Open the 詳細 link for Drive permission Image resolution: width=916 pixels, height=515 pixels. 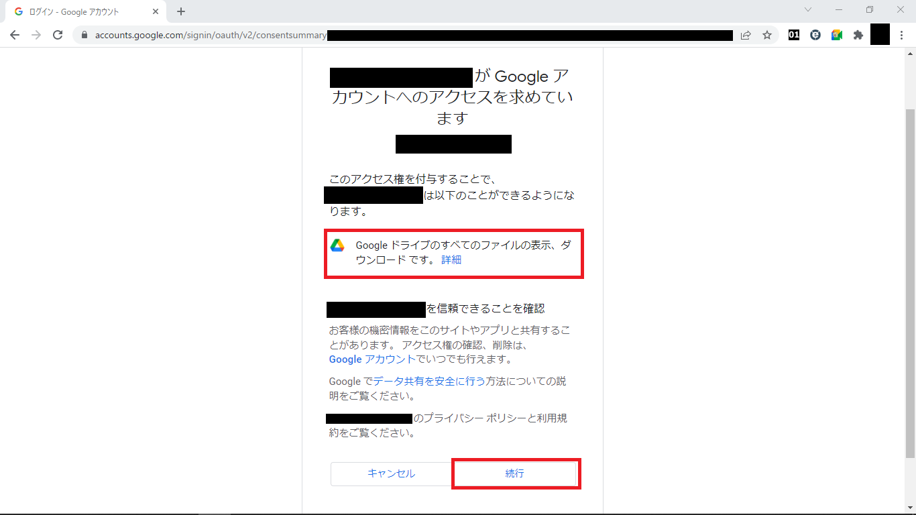tap(451, 260)
